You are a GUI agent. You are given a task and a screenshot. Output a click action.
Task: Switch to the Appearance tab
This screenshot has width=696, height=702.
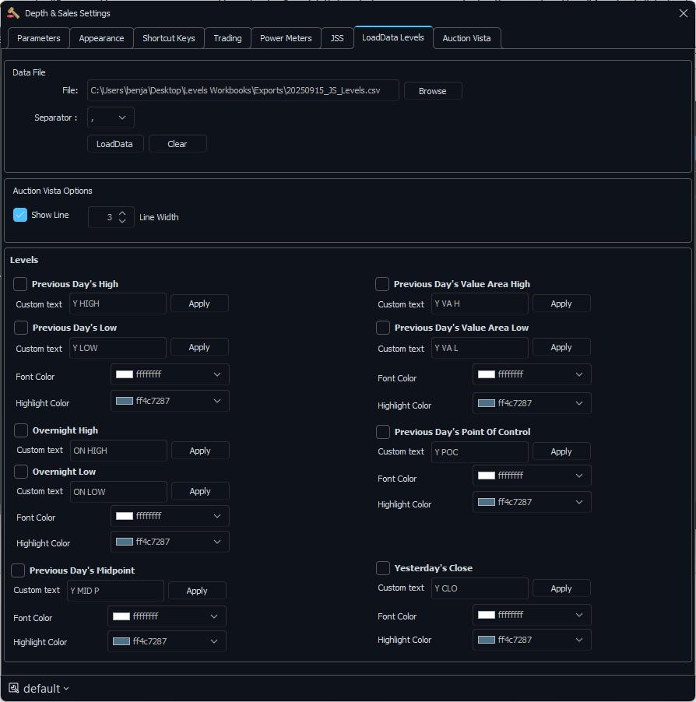click(101, 38)
